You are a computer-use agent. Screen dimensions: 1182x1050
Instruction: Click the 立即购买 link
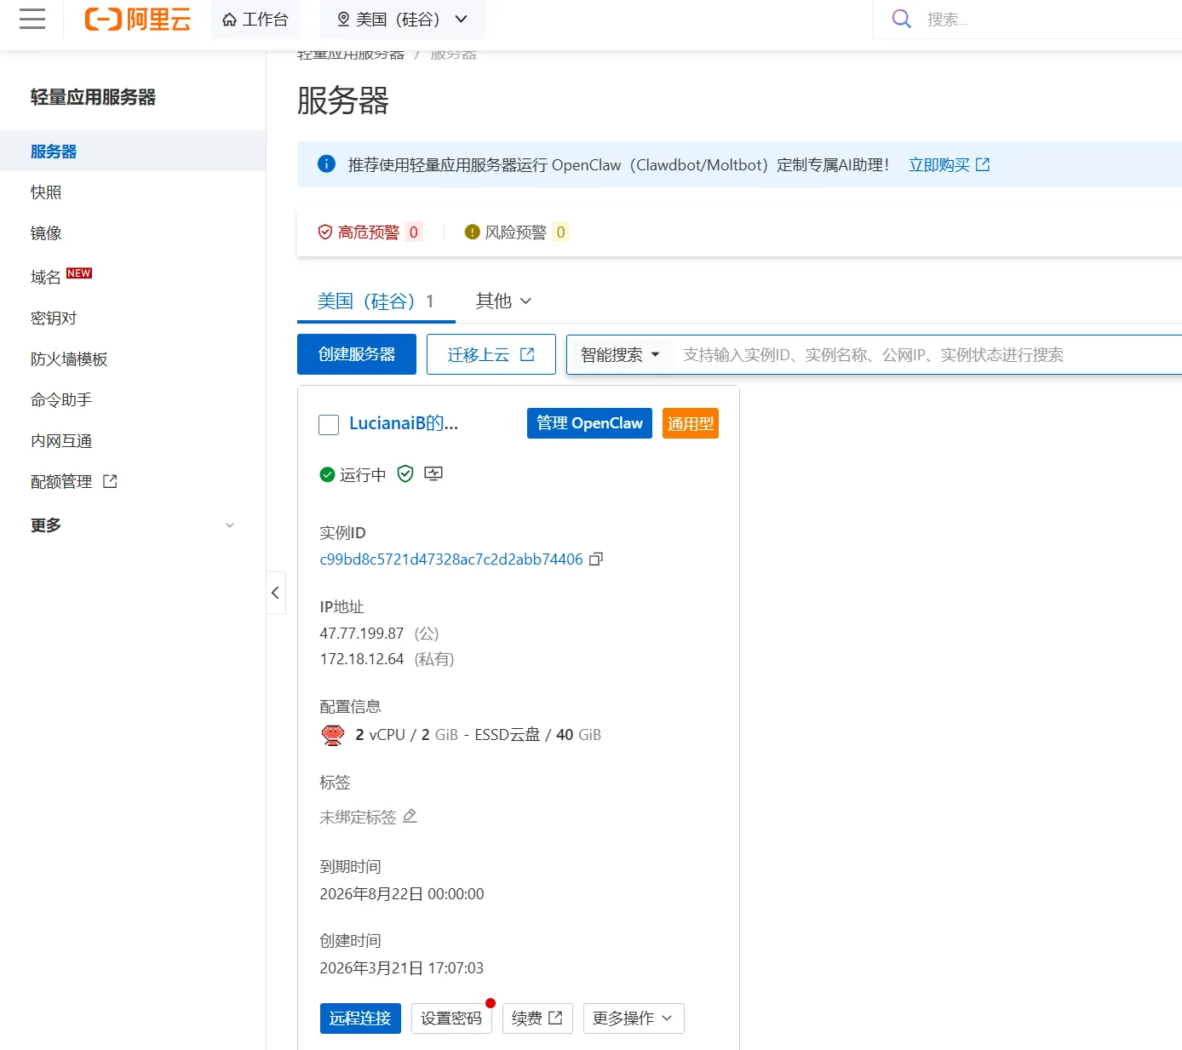949,164
